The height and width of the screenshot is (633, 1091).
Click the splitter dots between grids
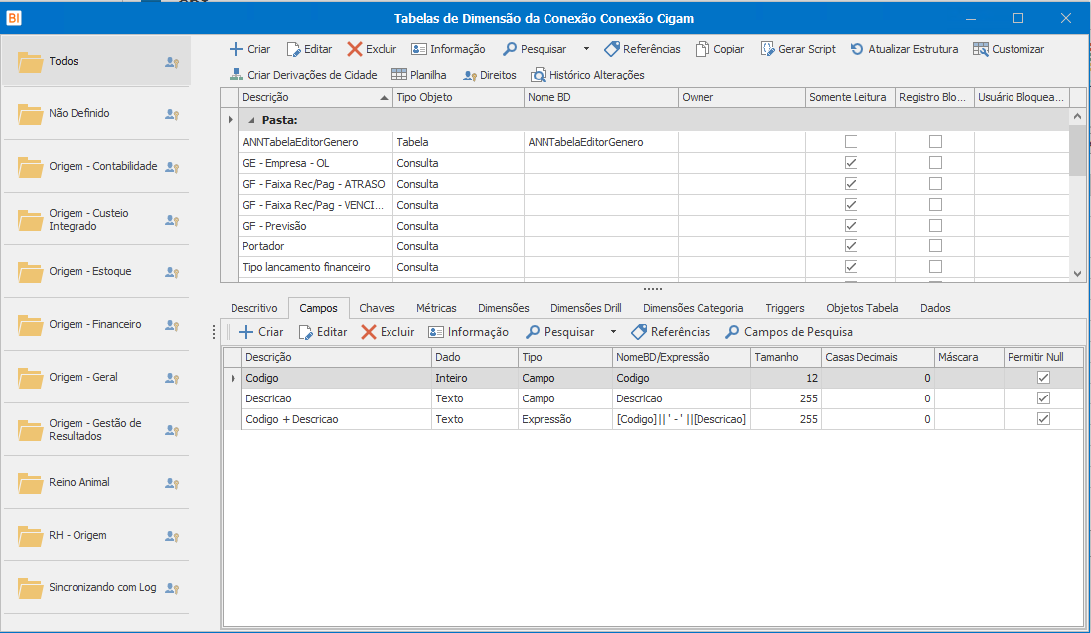(x=653, y=288)
